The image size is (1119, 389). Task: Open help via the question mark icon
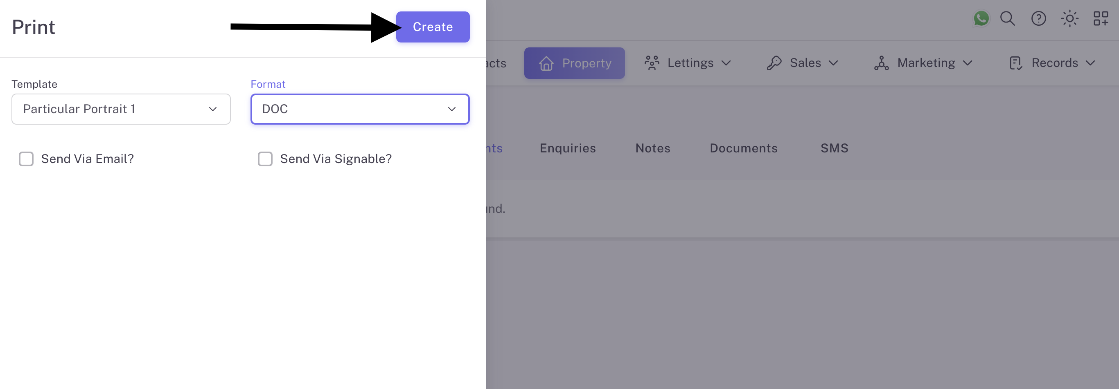click(x=1038, y=19)
